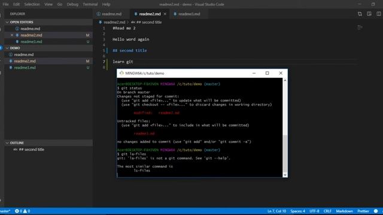Click the EXPLORER panel title
Screen dimensions: 383x215
[17, 14]
